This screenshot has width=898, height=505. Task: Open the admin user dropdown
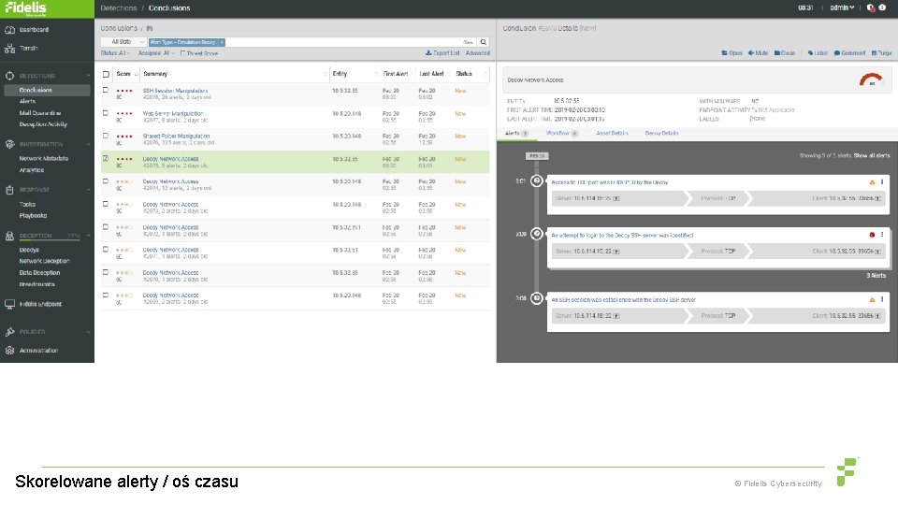(842, 8)
